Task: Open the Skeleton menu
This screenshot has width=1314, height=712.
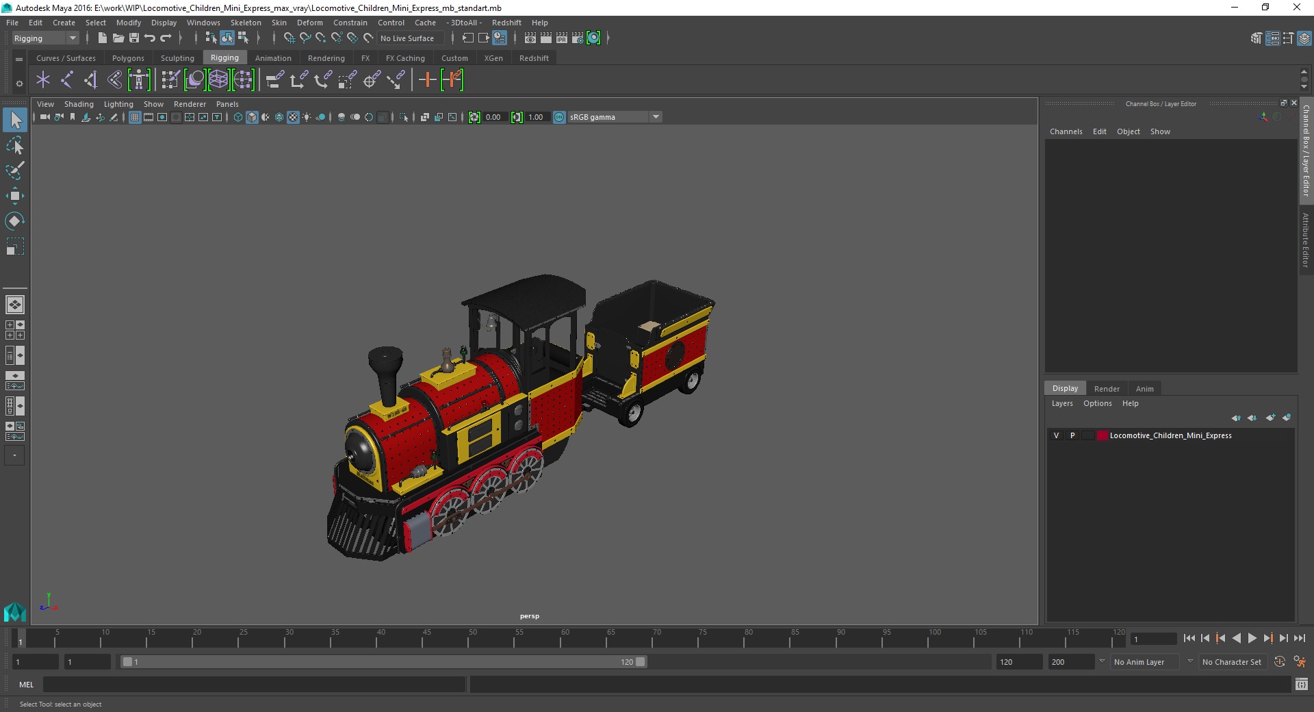Action: pos(246,23)
